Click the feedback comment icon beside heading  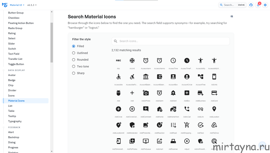[232, 16]
